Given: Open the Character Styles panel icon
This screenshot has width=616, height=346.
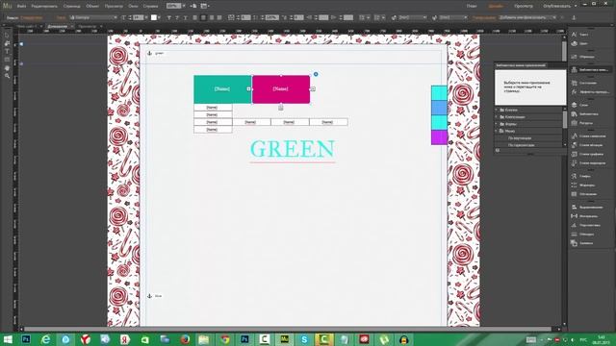Looking at the screenshot, I should point(574,136).
